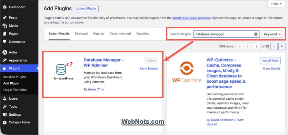288x135 pixels.
Task: Click the Collapse Menu arrow icon
Action: pos(5,122)
